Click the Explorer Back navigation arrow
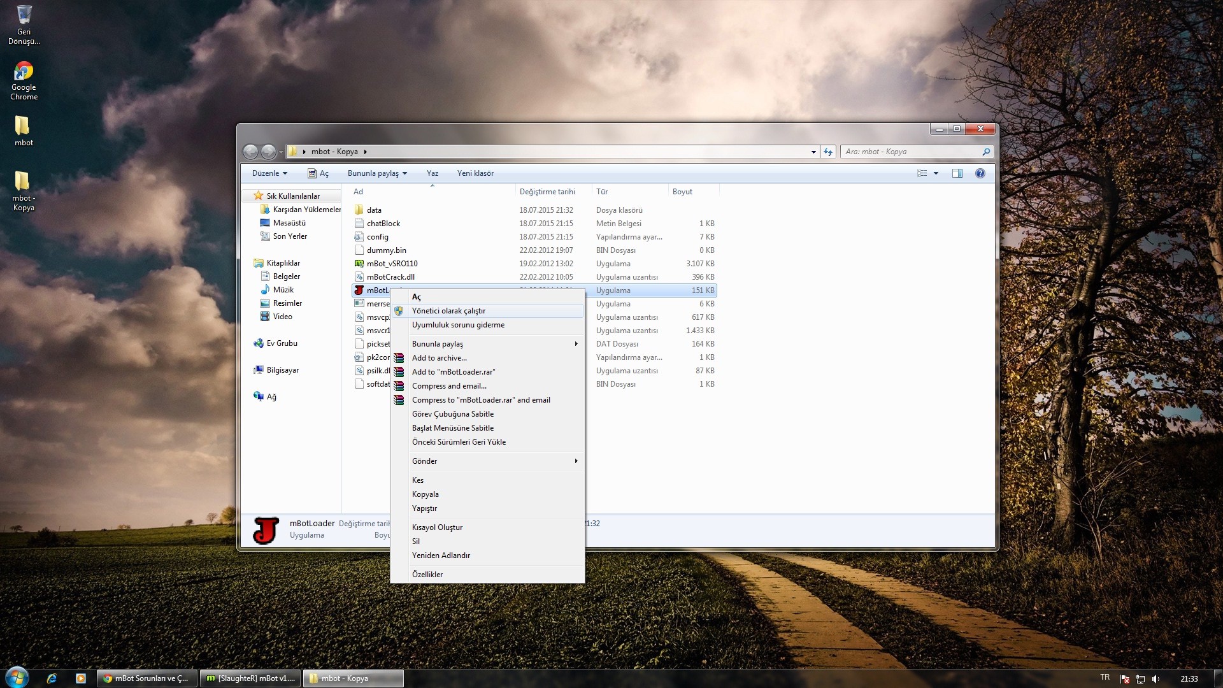Image resolution: width=1223 pixels, height=688 pixels. click(251, 152)
